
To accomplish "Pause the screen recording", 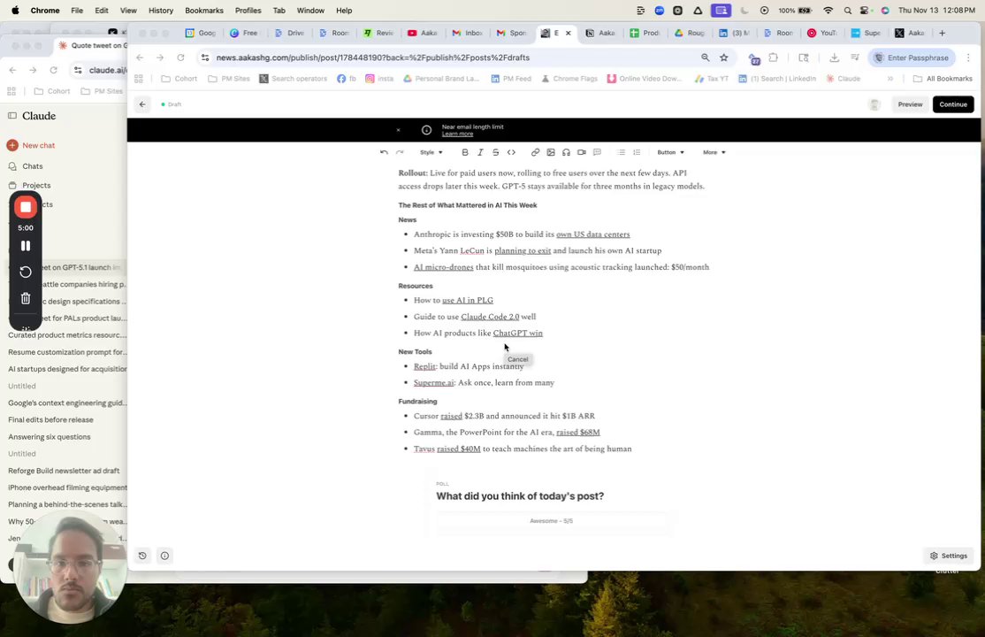I will tap(26, 246).
